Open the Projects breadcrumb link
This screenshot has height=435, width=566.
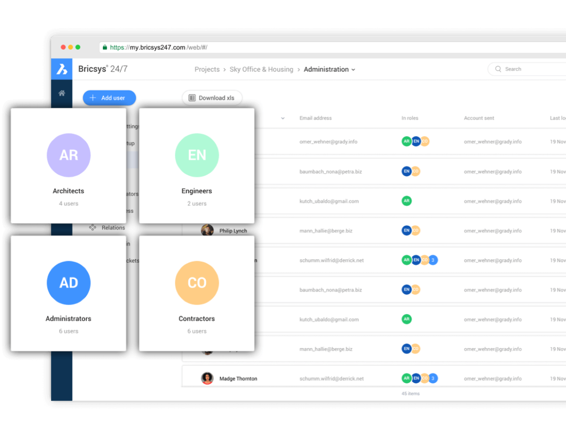click(x=207, y=69)
